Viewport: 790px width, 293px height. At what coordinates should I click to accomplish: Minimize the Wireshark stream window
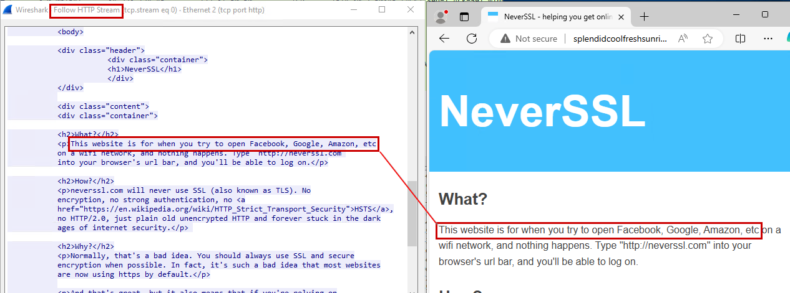[x=353, y=10]
